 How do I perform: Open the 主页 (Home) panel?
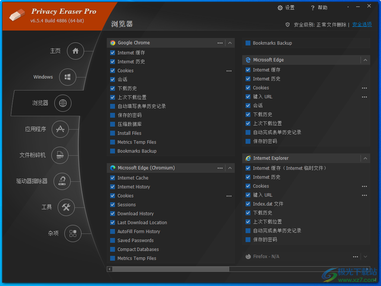coord(76,51)
